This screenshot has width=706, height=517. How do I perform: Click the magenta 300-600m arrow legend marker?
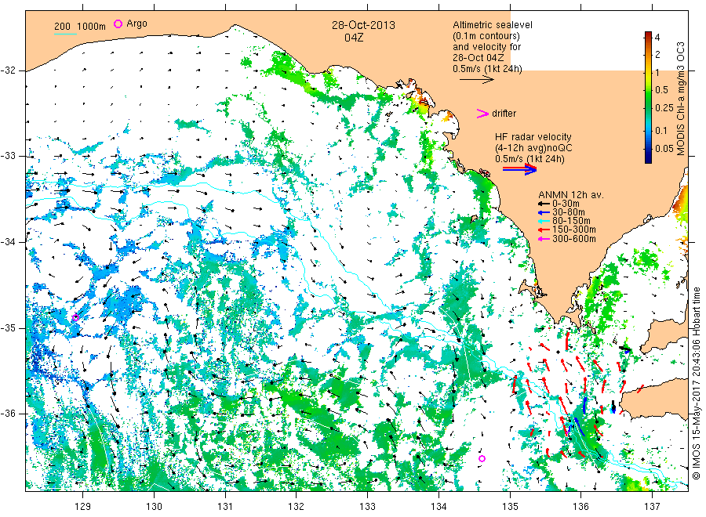544,239
